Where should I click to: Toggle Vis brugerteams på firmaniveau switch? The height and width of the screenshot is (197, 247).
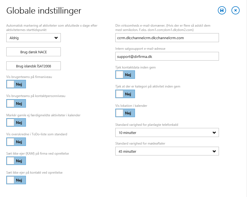pyautogui.click(x=16, y=84)
